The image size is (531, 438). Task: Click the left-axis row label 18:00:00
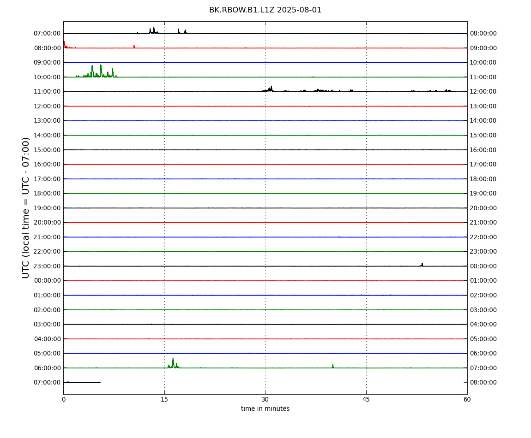[48, 194]
